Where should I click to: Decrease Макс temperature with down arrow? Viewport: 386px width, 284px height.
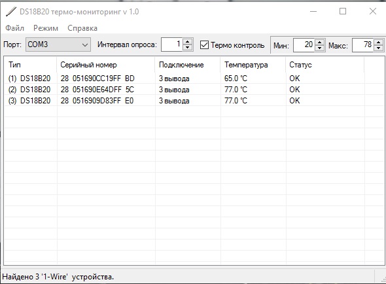(x=378, y=48)
